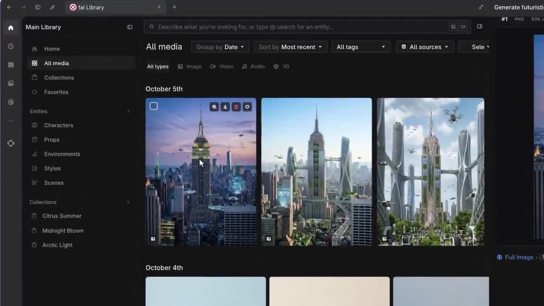This screenshot has width=544, height=306.
Task: Click the image search icon in search bar
Action: pyautogui.click(x=453, y=27)
